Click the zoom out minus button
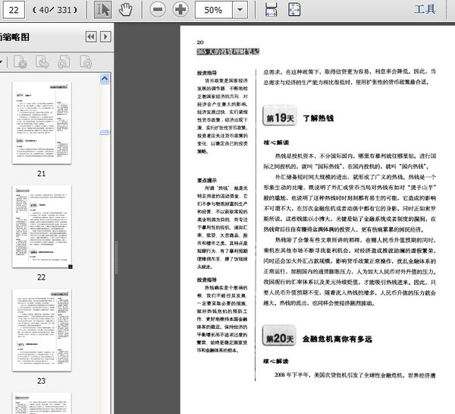The height and width of the screenshot is (414, 455). [158, 10]
